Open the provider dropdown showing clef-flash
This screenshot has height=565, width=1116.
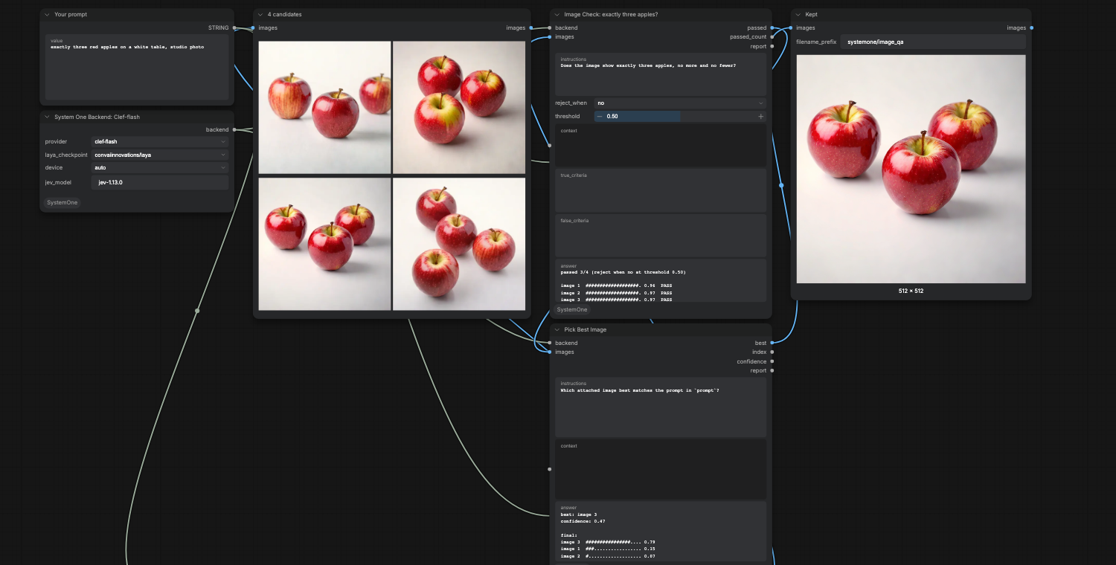click(160, 141)
